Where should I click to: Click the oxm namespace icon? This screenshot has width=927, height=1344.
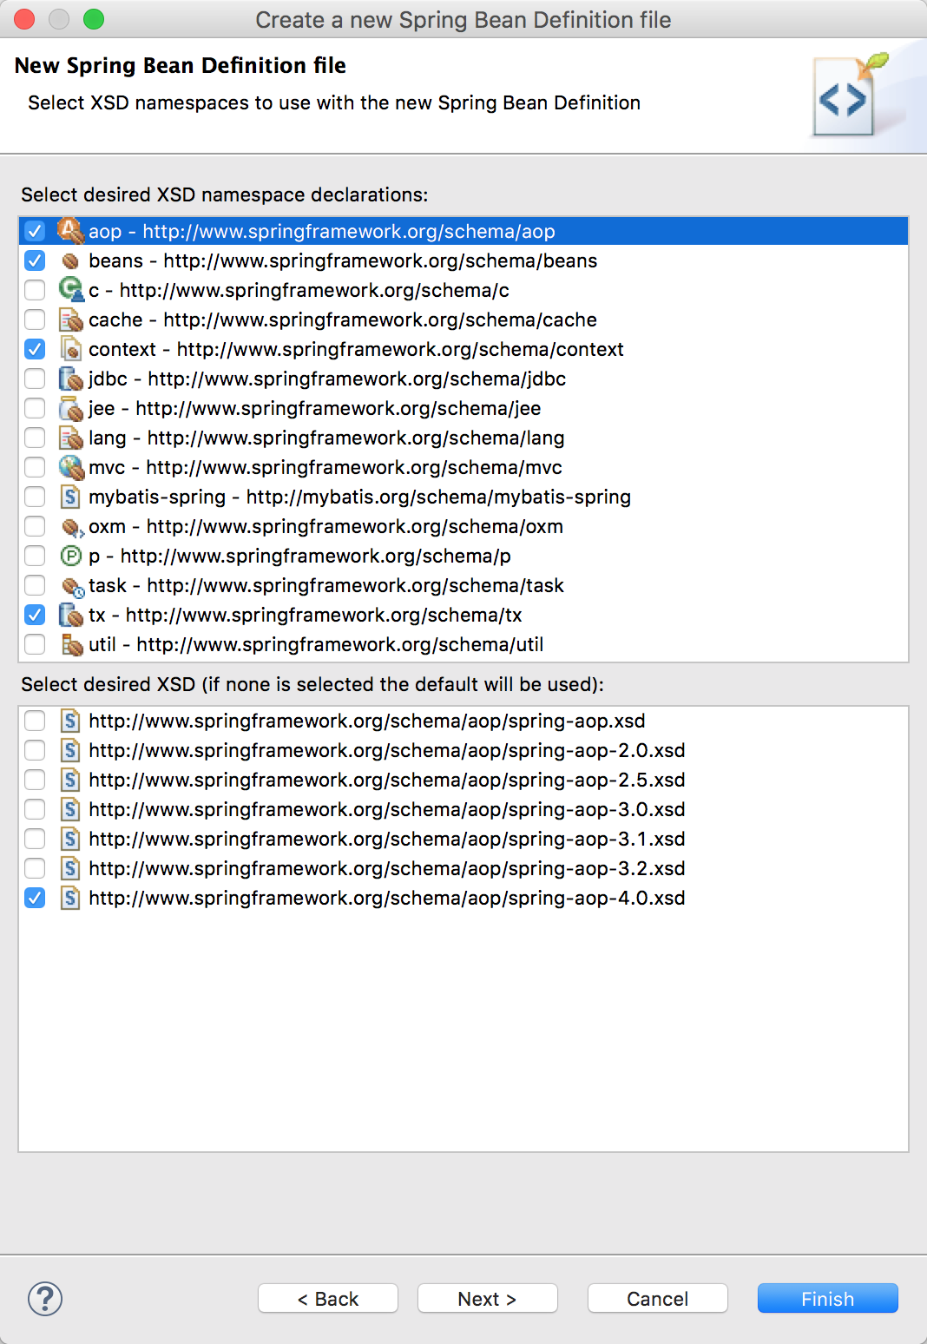pyautogui.click(x=72, y=527)
